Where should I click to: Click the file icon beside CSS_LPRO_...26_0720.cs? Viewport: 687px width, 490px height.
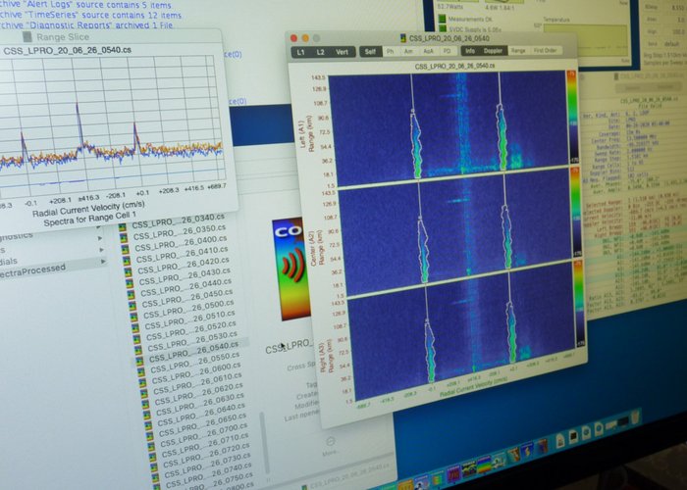click(153, 467)
